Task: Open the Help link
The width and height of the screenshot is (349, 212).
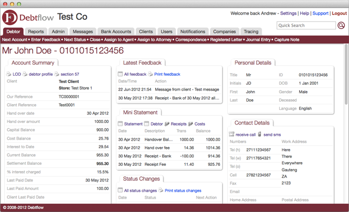Action: (x=304, y=13)
